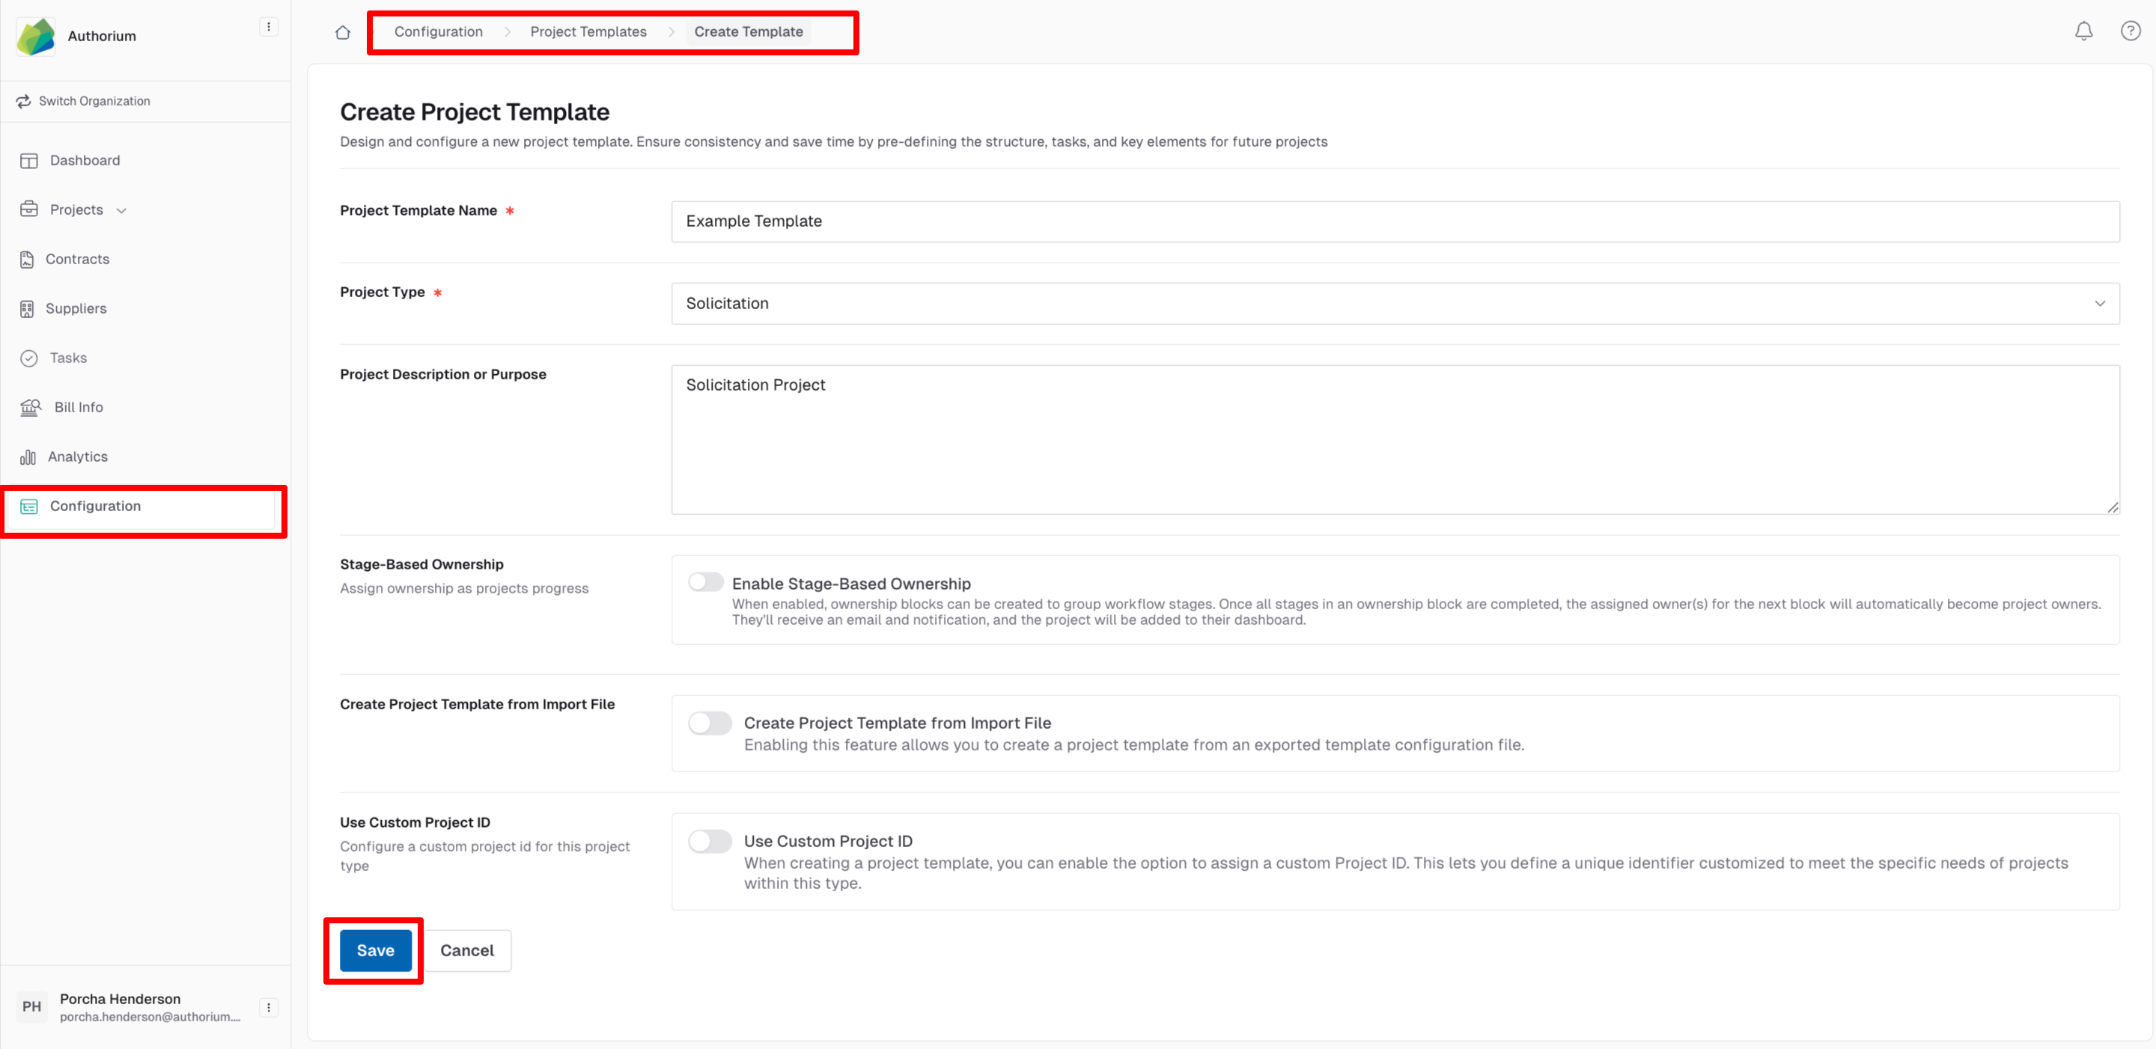
Task: Enable Stage-Based Ownership toggle
Action: tap(705, 582)
